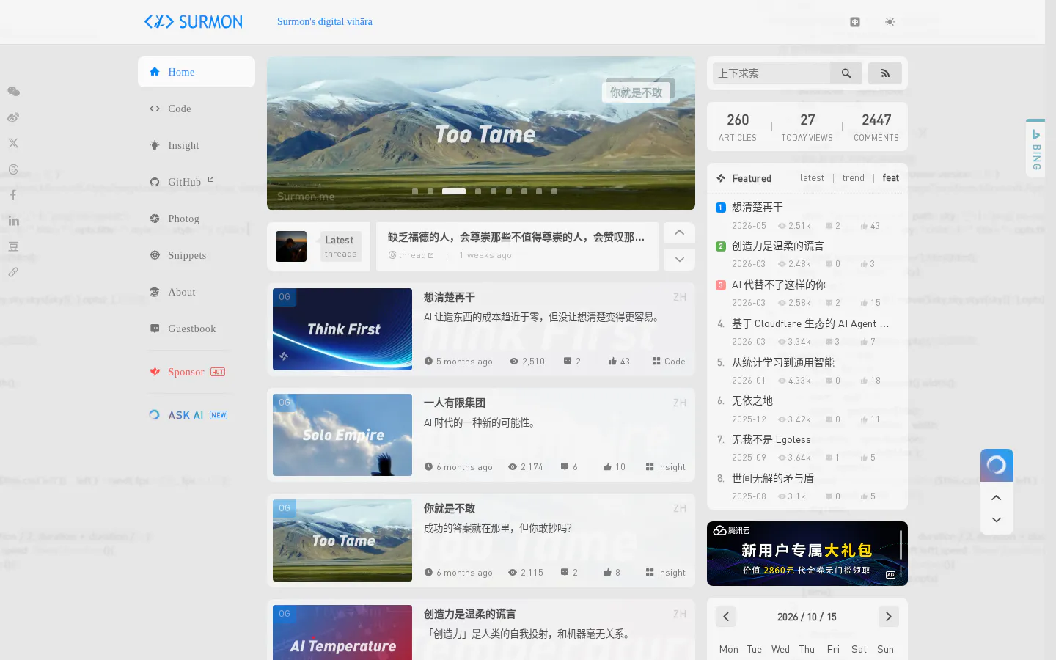Click the copy link icon in social bar
The width and height of the screenshot is (1056, 660).
click(x=13, y=272)
